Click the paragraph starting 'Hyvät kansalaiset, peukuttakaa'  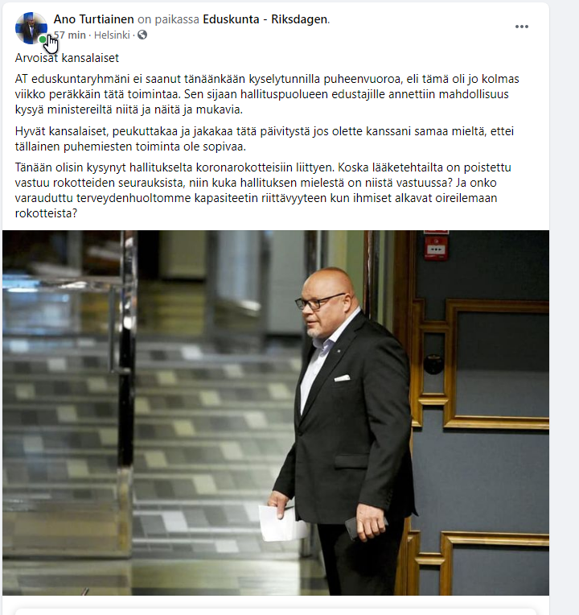point(265,138)
